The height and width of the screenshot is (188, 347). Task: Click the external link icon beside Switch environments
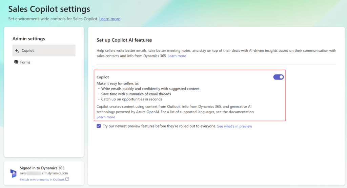point(67,179)
